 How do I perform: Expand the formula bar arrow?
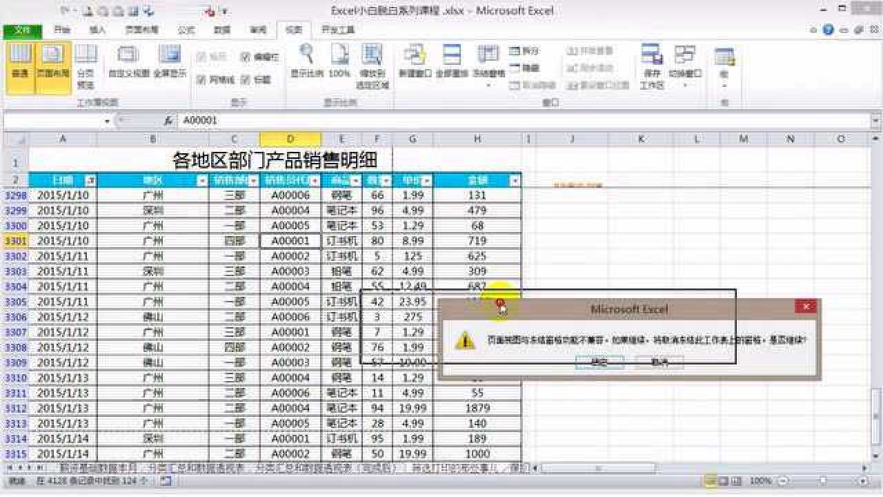point(875,120)
